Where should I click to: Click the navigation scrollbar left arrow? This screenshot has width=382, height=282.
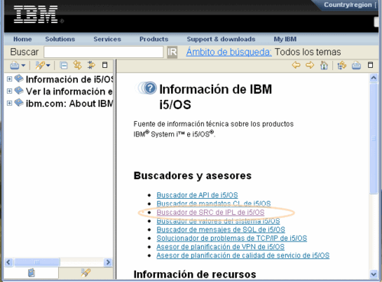pos(8,262)
